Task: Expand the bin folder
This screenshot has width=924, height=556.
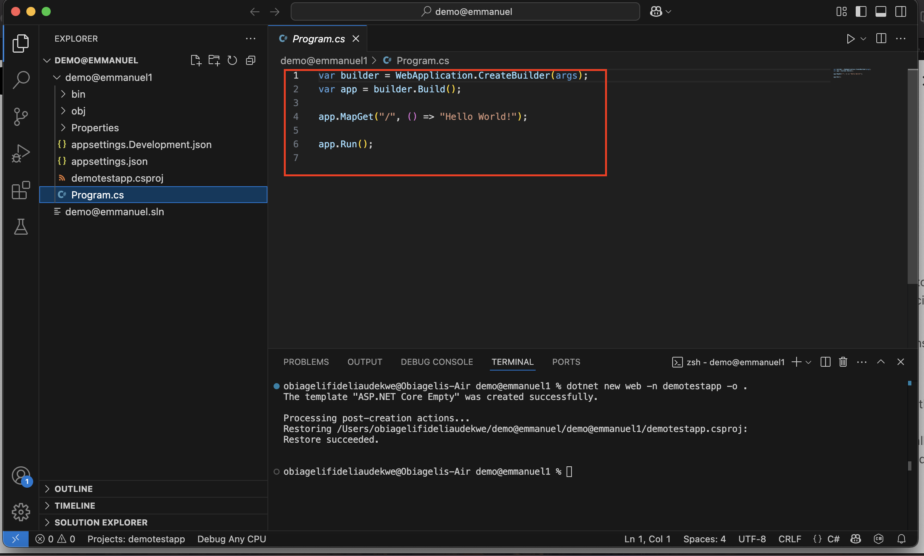Action: [x=63, y=94]
